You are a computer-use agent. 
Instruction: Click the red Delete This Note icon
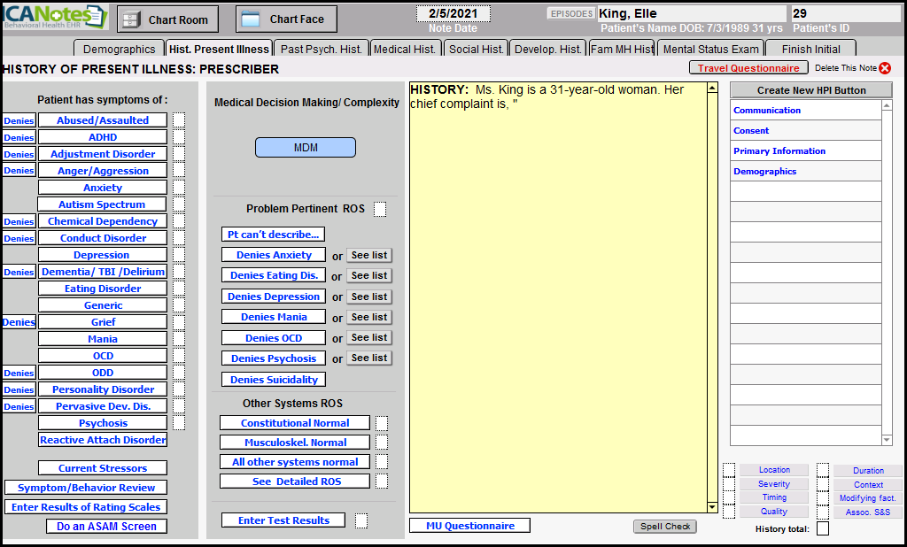pyautogui.click(x=885, y=68)
